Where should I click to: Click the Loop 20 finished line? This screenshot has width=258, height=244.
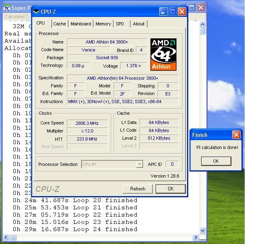pyautogui.click(x=75, y=200)
